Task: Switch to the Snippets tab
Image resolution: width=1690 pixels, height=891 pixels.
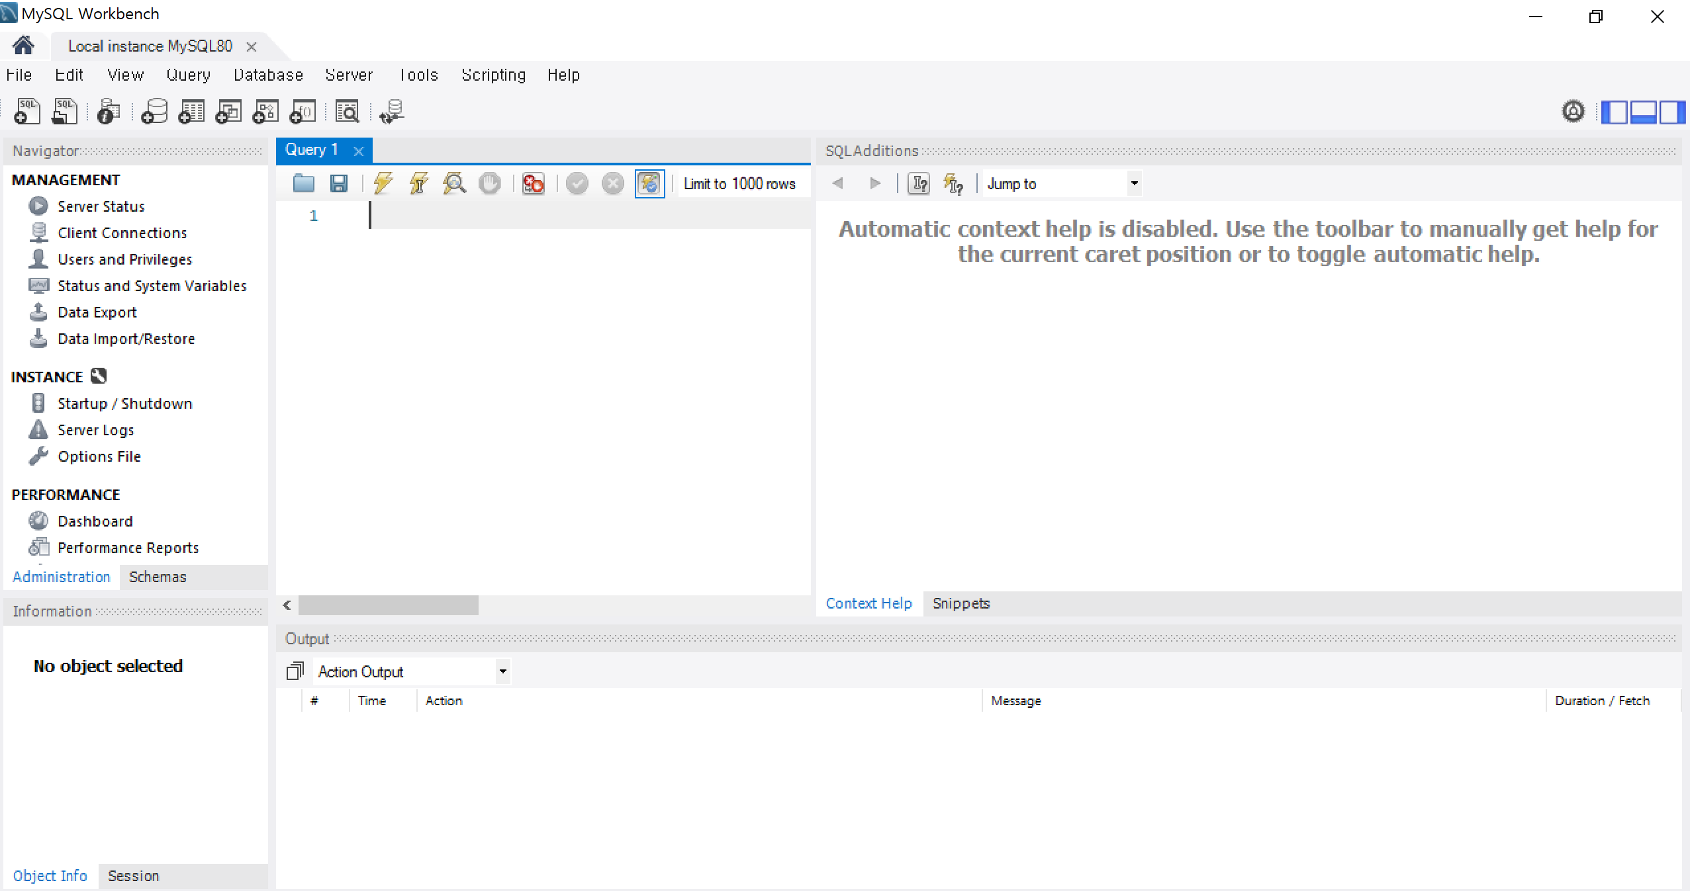Action: (x=961, y=603)
